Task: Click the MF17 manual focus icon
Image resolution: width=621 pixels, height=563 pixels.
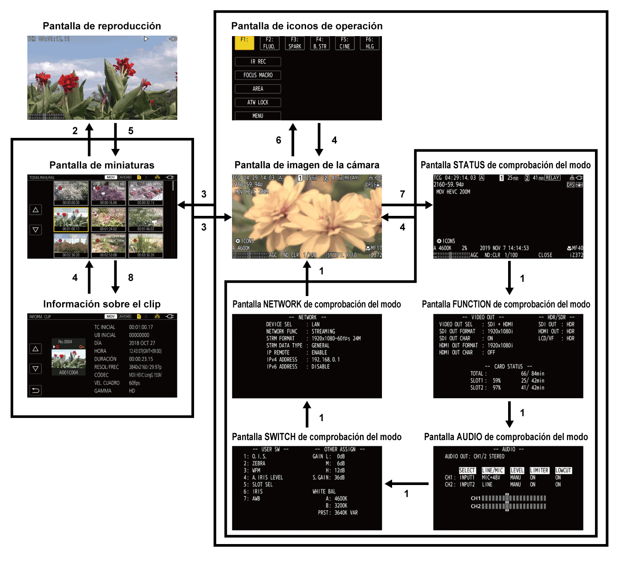Action: tap(374, 248)
